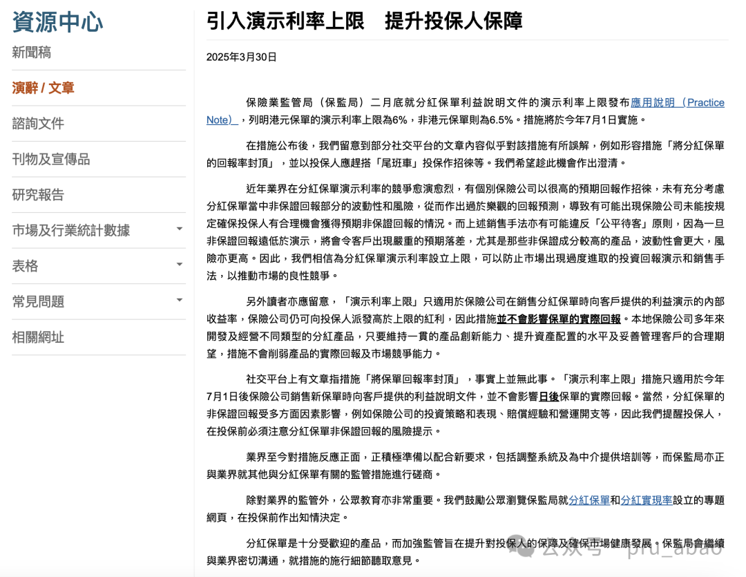Click underlined text 並不會影響保單的實際回報
The image size is (746, 577).
coord(559,319)
